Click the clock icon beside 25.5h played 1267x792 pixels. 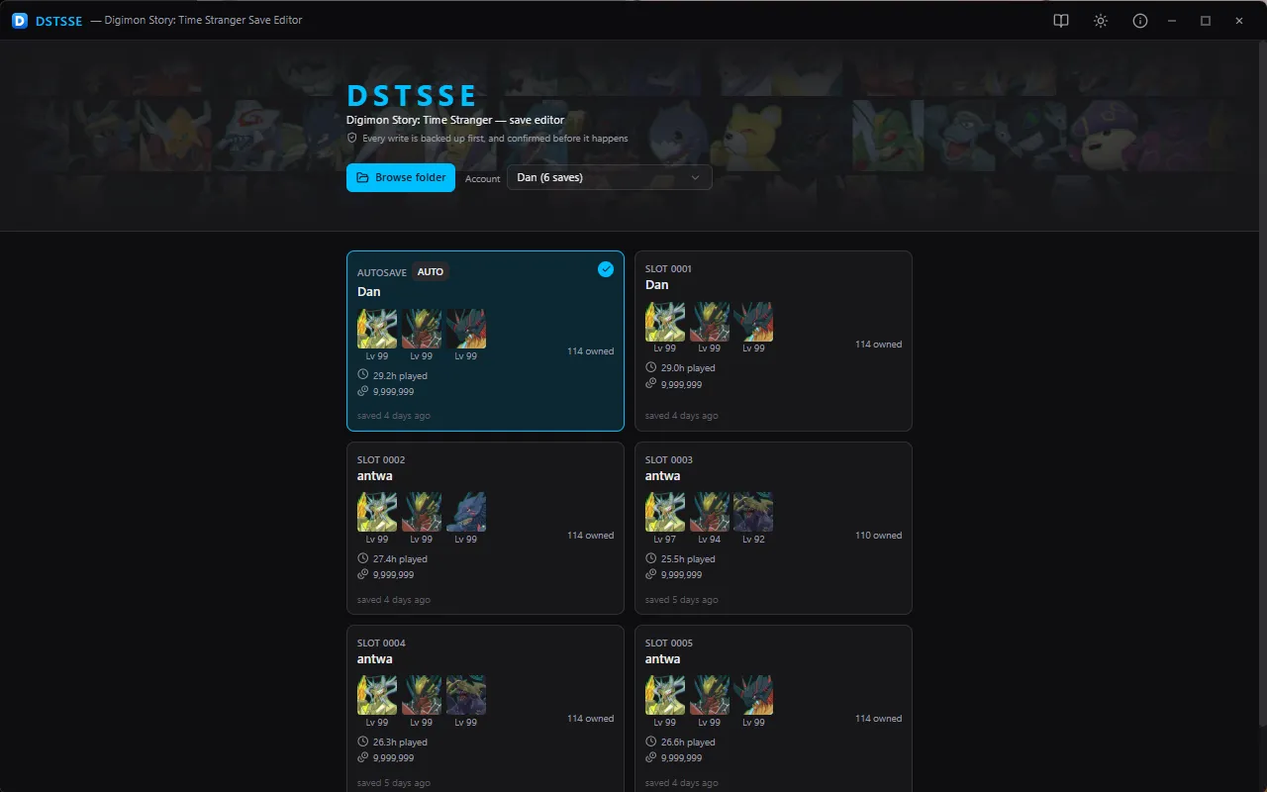click(650, 558)
